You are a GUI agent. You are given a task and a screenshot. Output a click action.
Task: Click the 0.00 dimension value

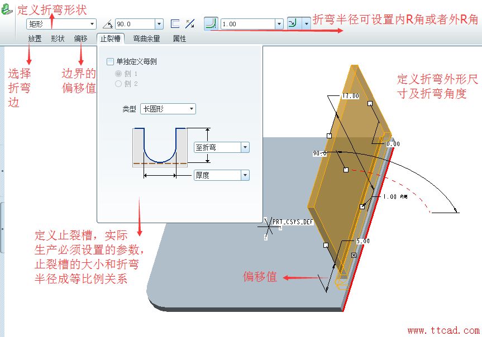click(x=393, y=144)
